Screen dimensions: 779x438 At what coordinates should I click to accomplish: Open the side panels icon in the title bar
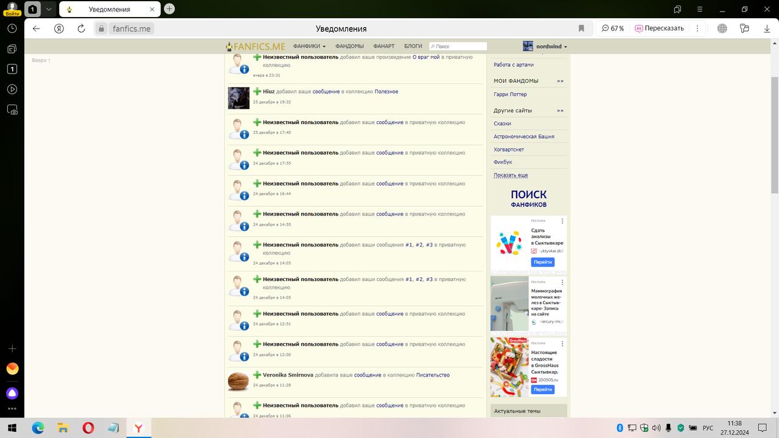pos(677,9)
